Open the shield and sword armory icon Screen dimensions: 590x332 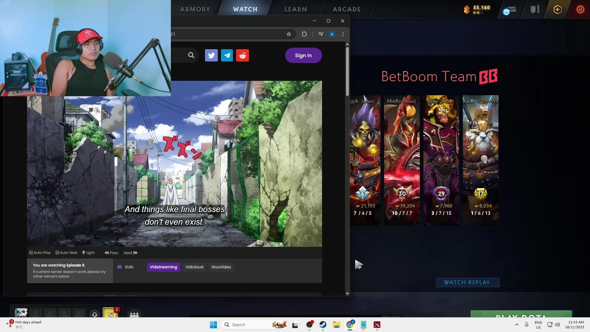pos(535,9)
